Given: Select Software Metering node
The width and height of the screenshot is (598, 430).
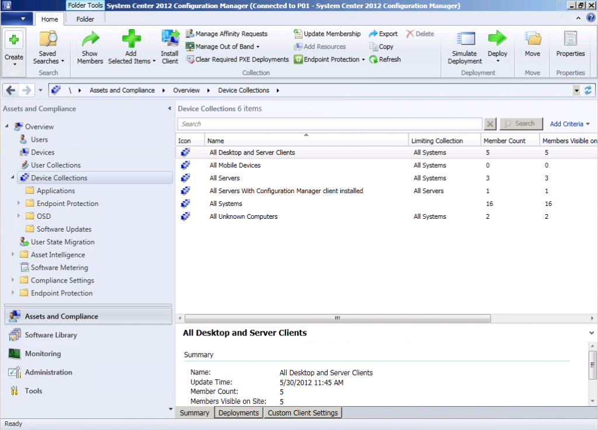Looking at the screenshot, I should click(59, 267).
